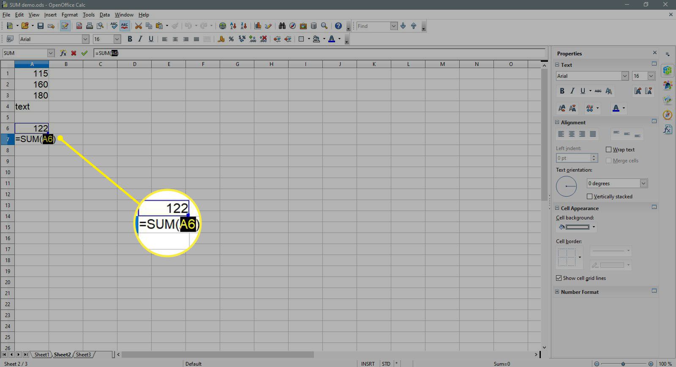Screen dimensions: 676x367
Task: Open the Font Size dropdown in toolbar
Action: click(117, 39)
